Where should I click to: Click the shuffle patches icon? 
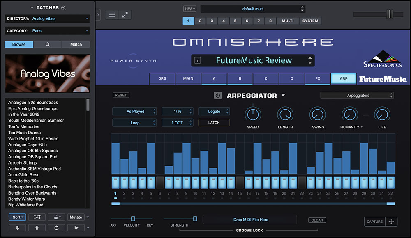tap(37, 217)
